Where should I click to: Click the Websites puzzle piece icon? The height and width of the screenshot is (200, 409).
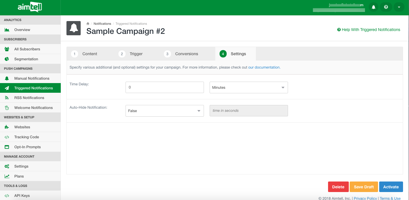click(7, 127)
